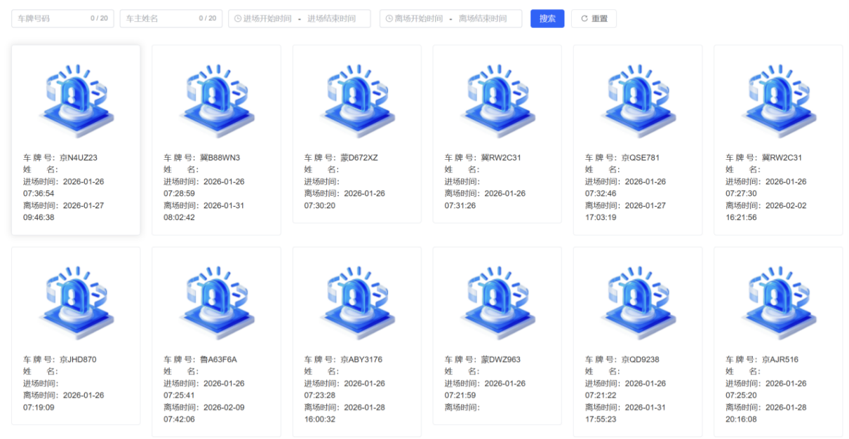Open the 离场开始时间 date picker

click(x=419, y=19)
